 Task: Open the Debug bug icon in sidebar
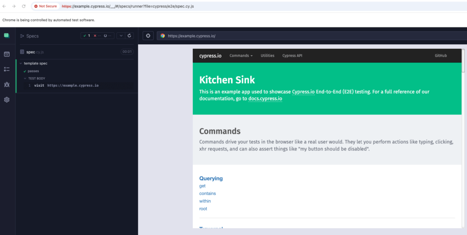coord(6,84)
